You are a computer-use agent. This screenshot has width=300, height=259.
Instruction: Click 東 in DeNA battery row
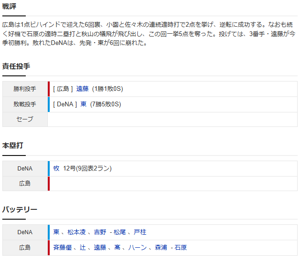click(x=56, y=232)
